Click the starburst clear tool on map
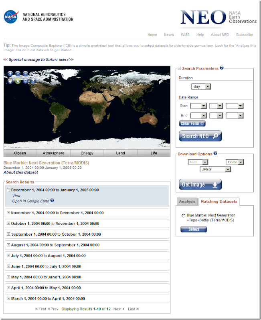The width and height of the screenshot is (261, 320). [x=25, y=81]
